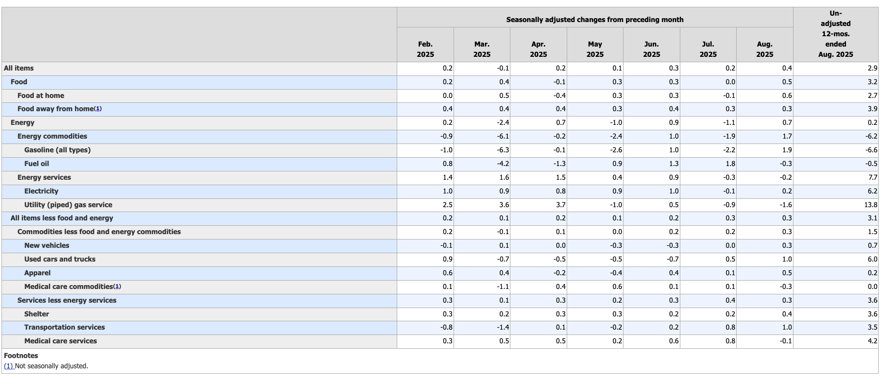
Task: Open footnote link beside Food away from home
Action: coord(97,109)
